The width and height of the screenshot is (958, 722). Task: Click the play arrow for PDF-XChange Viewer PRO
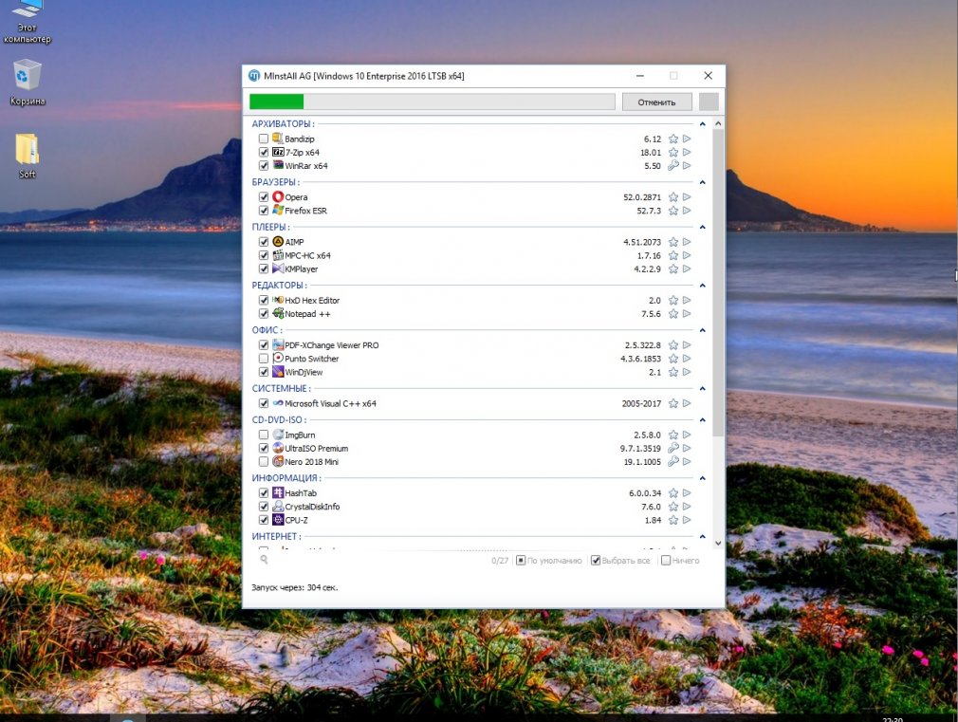[x=687, y=344]
